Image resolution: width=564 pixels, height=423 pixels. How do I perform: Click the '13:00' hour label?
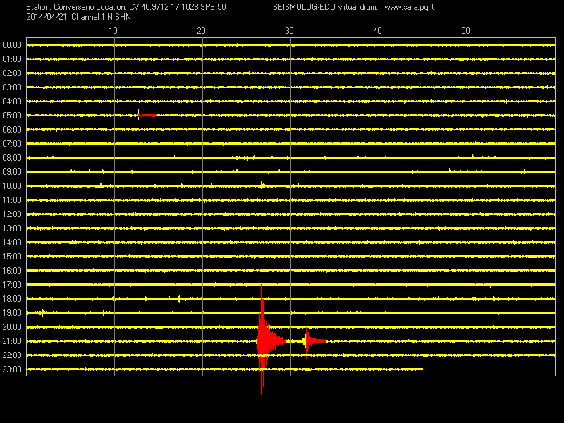pyautogui.click(x=12, y=228)
